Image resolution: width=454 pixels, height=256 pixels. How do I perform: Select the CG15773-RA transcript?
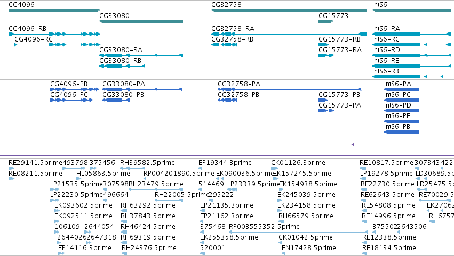click(326, 55)
